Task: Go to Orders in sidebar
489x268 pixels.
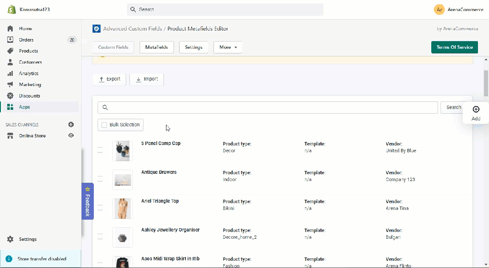Action: tap(26, 39)
